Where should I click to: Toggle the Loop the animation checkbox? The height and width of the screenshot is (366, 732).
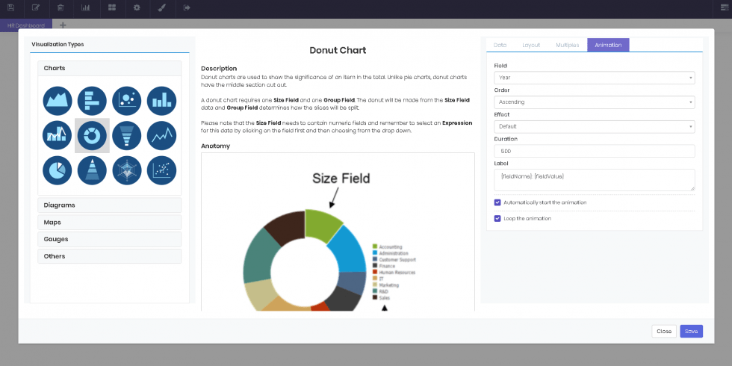click(497, 219)
